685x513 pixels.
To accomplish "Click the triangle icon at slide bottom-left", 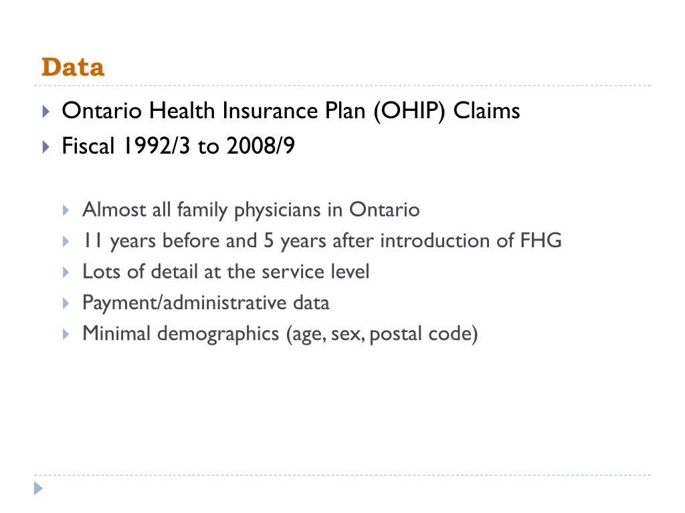I will point(38,488).
